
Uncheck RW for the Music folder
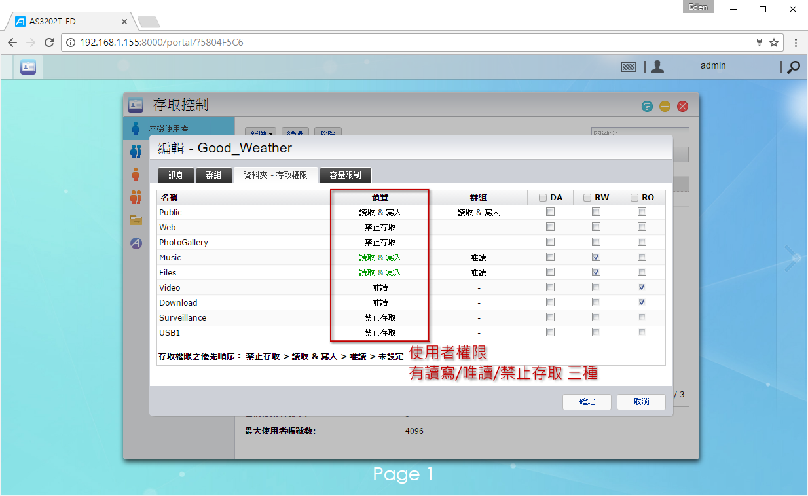[596, 257]
